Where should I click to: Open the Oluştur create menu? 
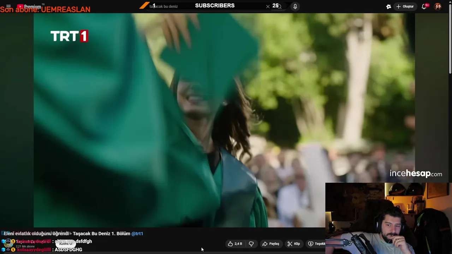[x=405, y=6]
